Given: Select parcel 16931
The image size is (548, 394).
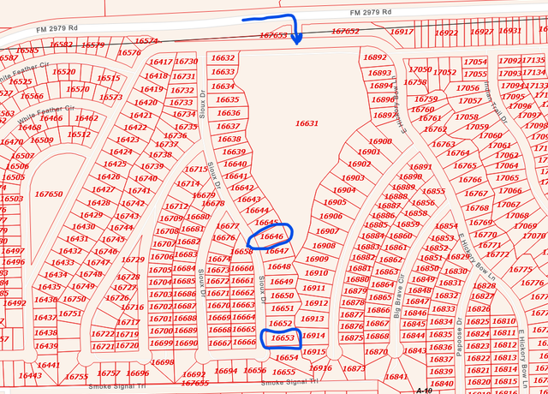Looking at the screenshot, I should (x=510, y=31).
